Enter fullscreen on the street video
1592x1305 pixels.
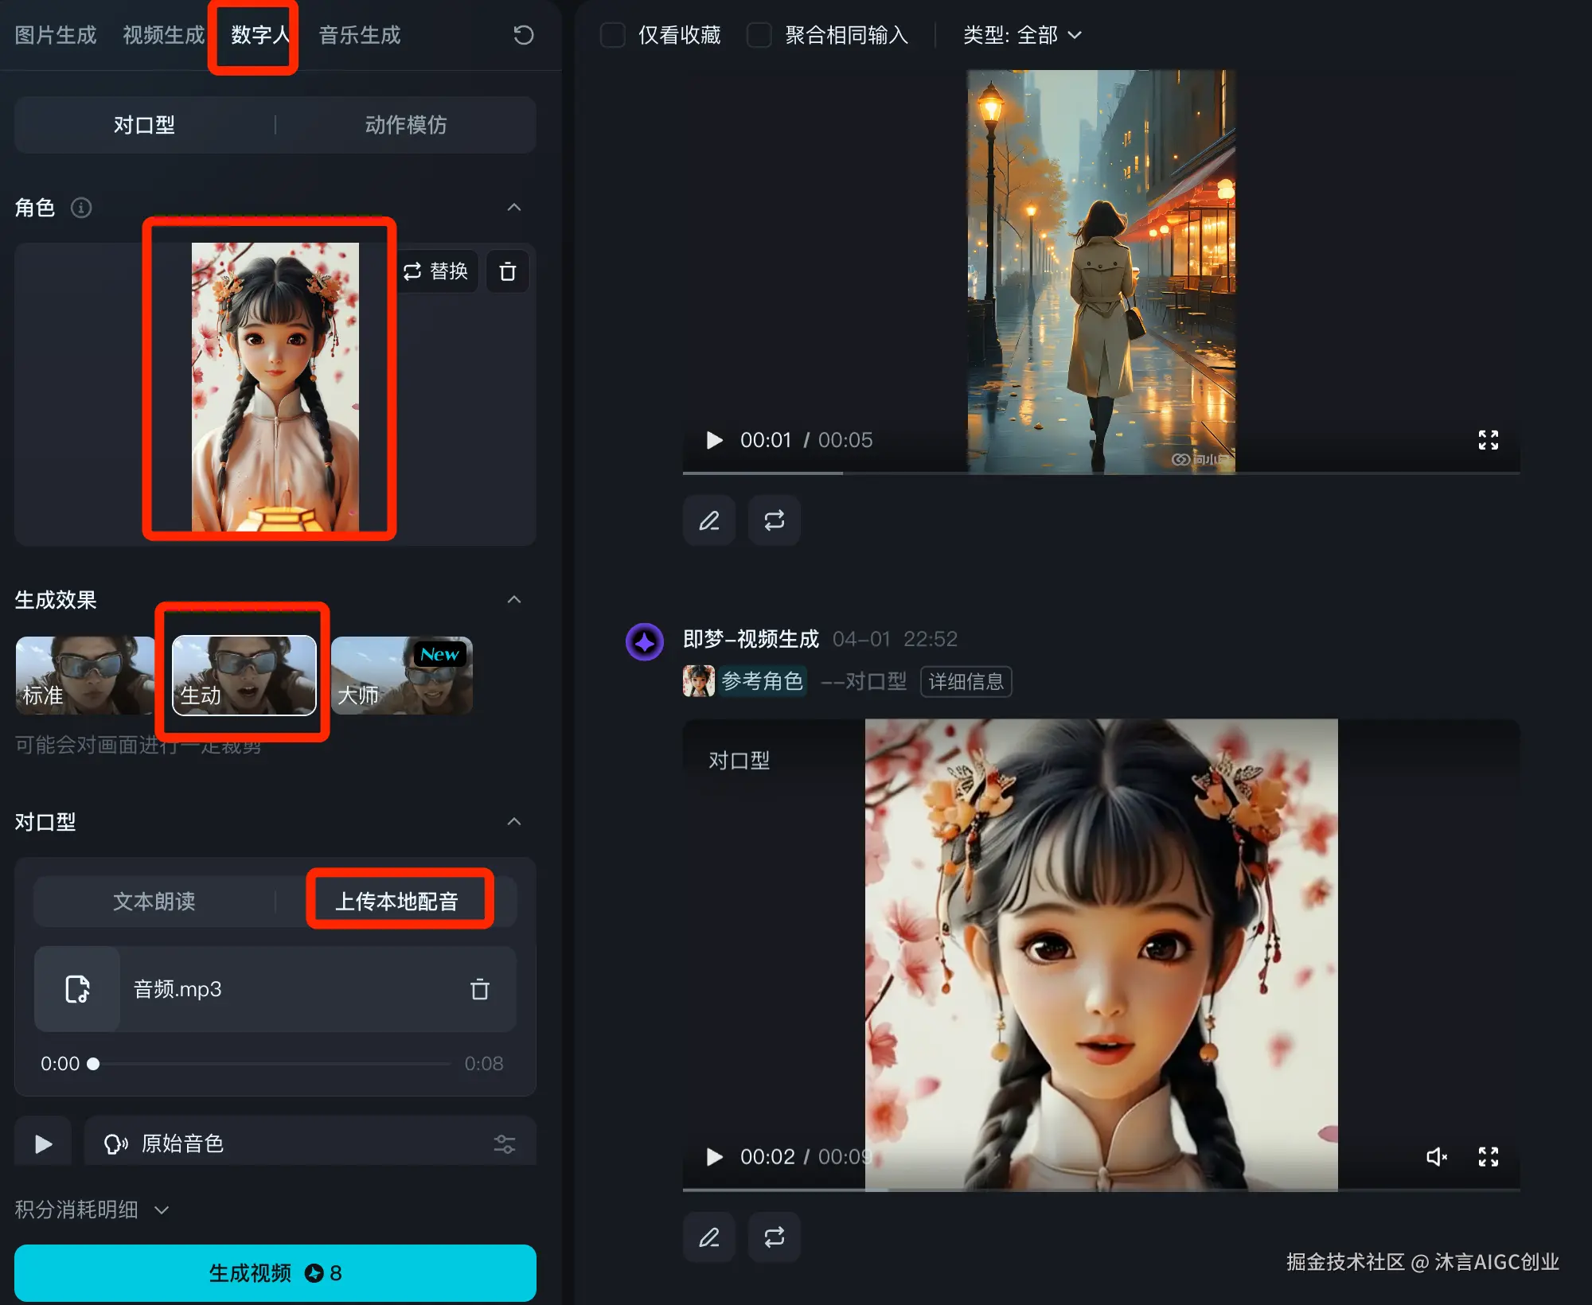pyautogui.click(x=1488, y=440)
